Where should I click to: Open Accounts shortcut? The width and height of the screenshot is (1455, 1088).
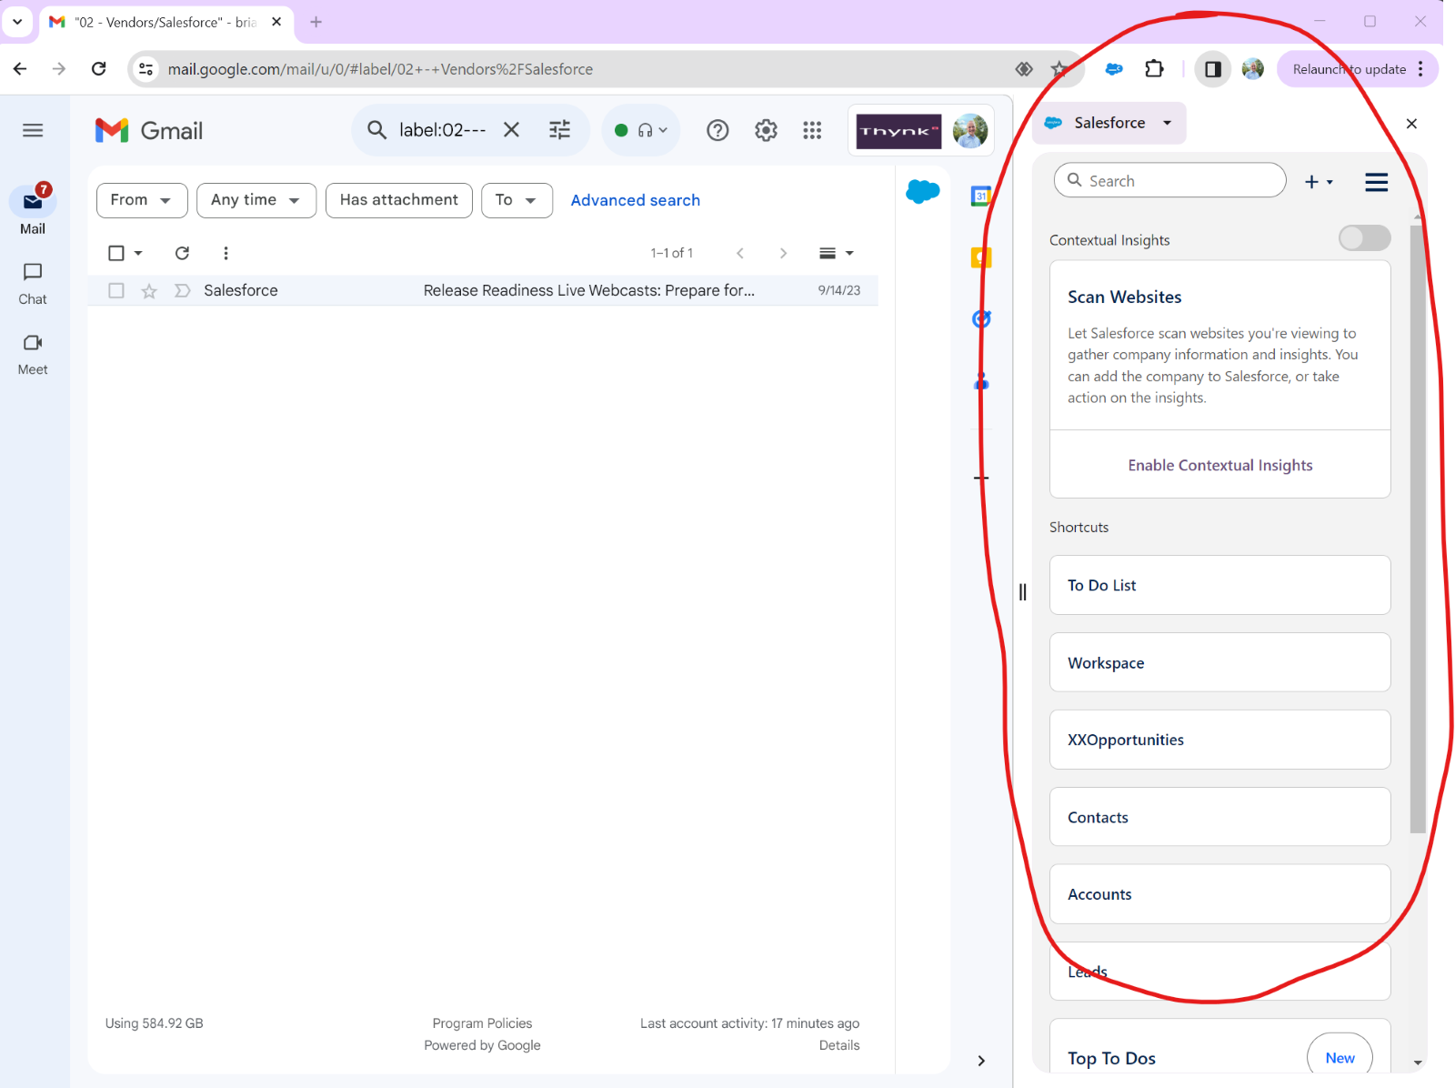point(1219,894)
